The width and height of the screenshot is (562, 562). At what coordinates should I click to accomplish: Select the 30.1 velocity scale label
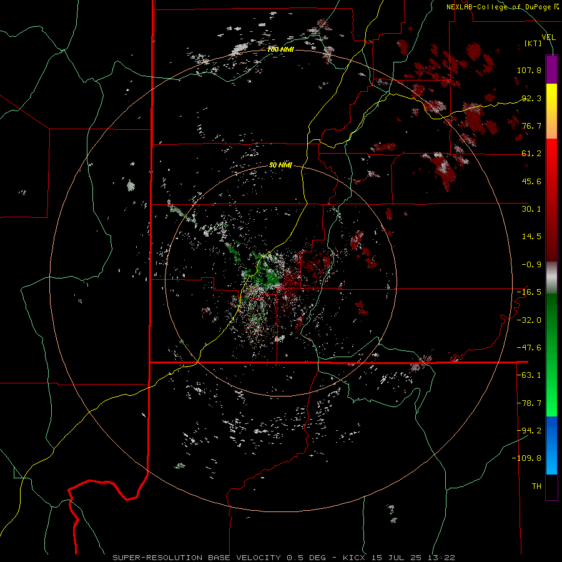[x=531, y=209]
